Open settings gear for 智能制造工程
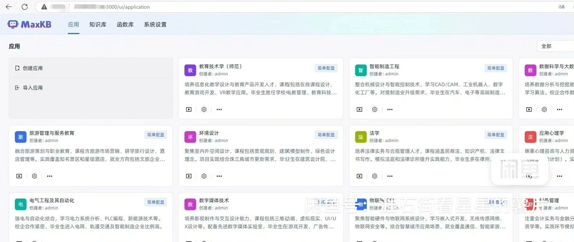The image size is (574, 242). point(375,109)
